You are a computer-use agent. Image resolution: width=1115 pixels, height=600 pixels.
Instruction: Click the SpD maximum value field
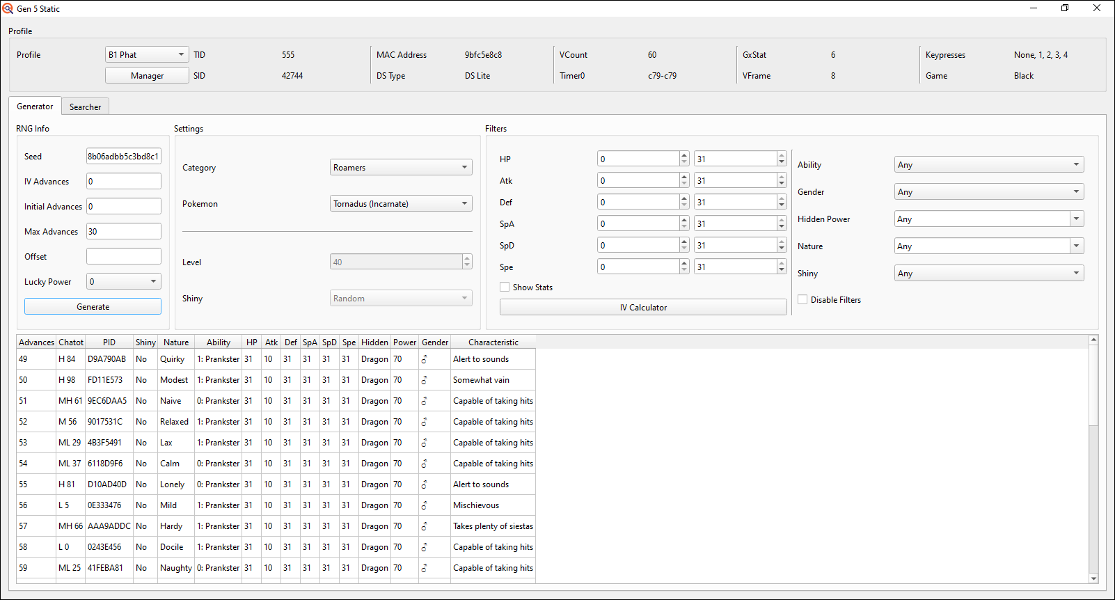735,245
